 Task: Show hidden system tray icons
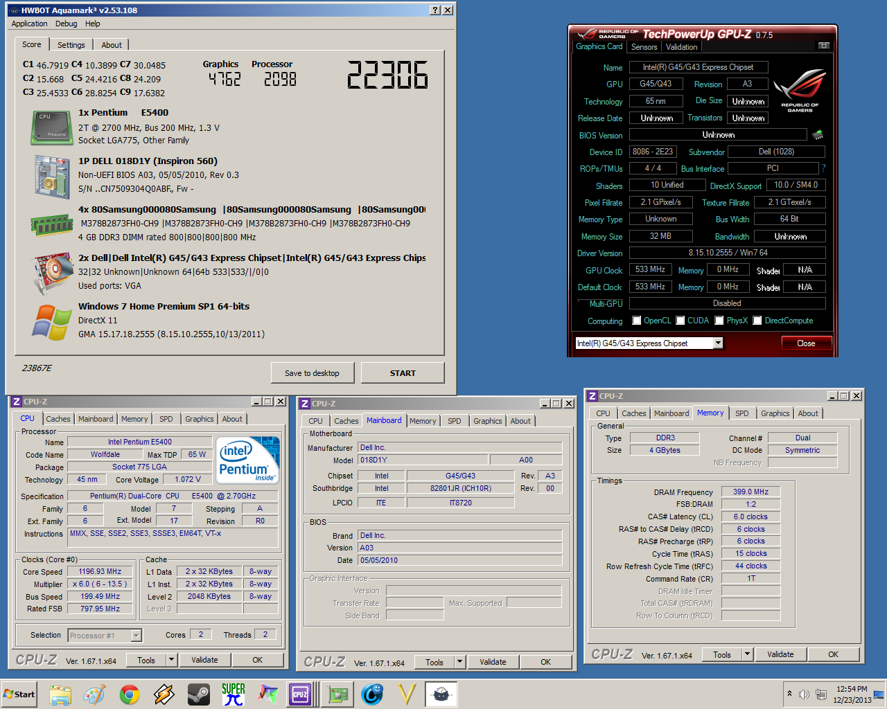point(789,694)
